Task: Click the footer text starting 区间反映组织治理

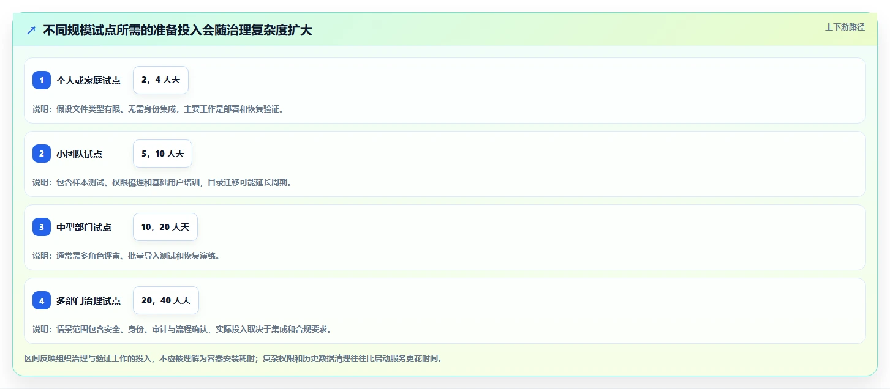Action: tap(233, 358)
